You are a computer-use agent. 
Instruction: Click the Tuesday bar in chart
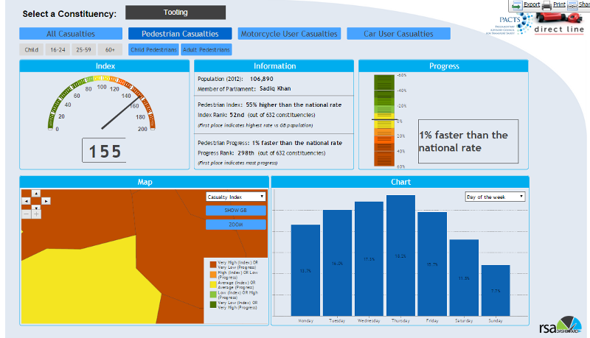[x=337, y=263]
